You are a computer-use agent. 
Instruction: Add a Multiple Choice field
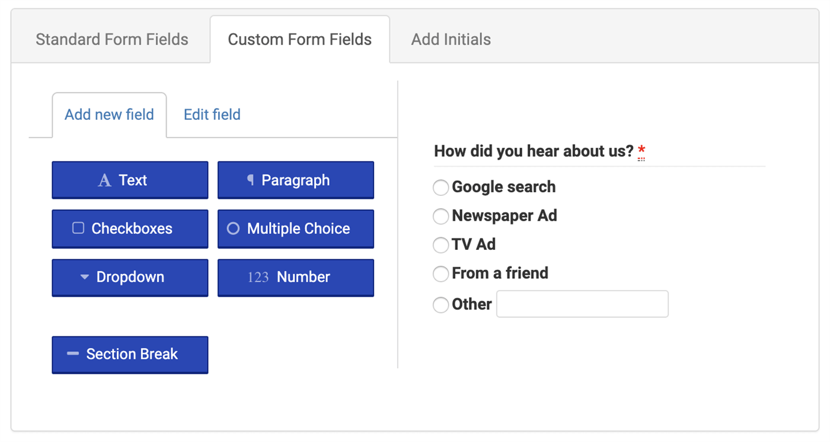[295, 228]
